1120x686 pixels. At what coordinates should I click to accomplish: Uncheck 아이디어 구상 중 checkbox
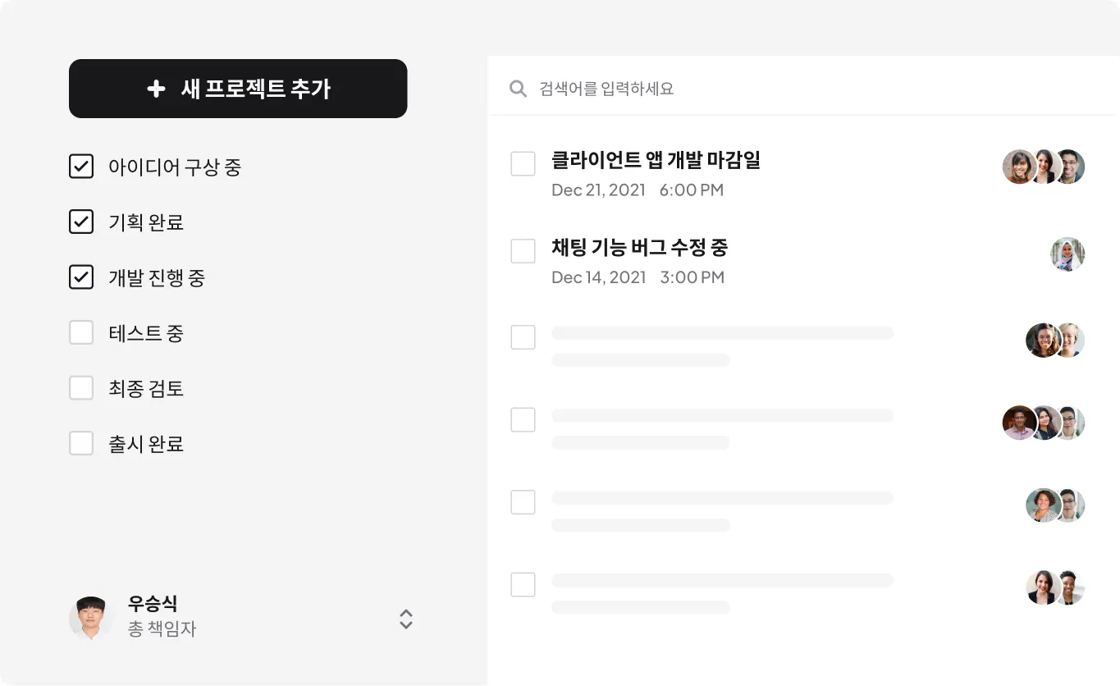[x=81, y=167]
